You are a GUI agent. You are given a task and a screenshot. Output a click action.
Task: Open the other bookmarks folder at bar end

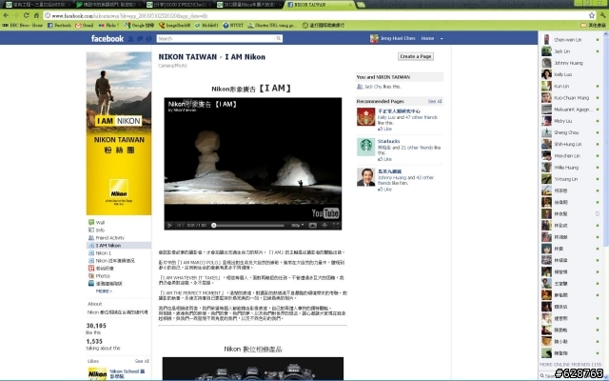coord(593,26)
